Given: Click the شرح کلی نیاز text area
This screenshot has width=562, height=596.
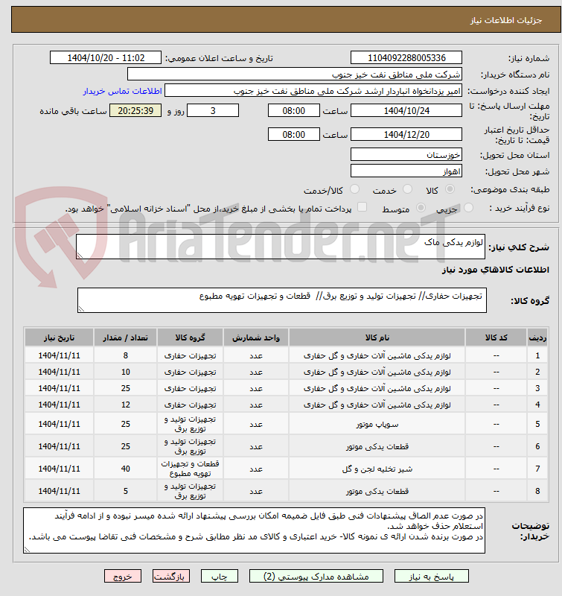Looking at the screenshot, I should point(281,247).
